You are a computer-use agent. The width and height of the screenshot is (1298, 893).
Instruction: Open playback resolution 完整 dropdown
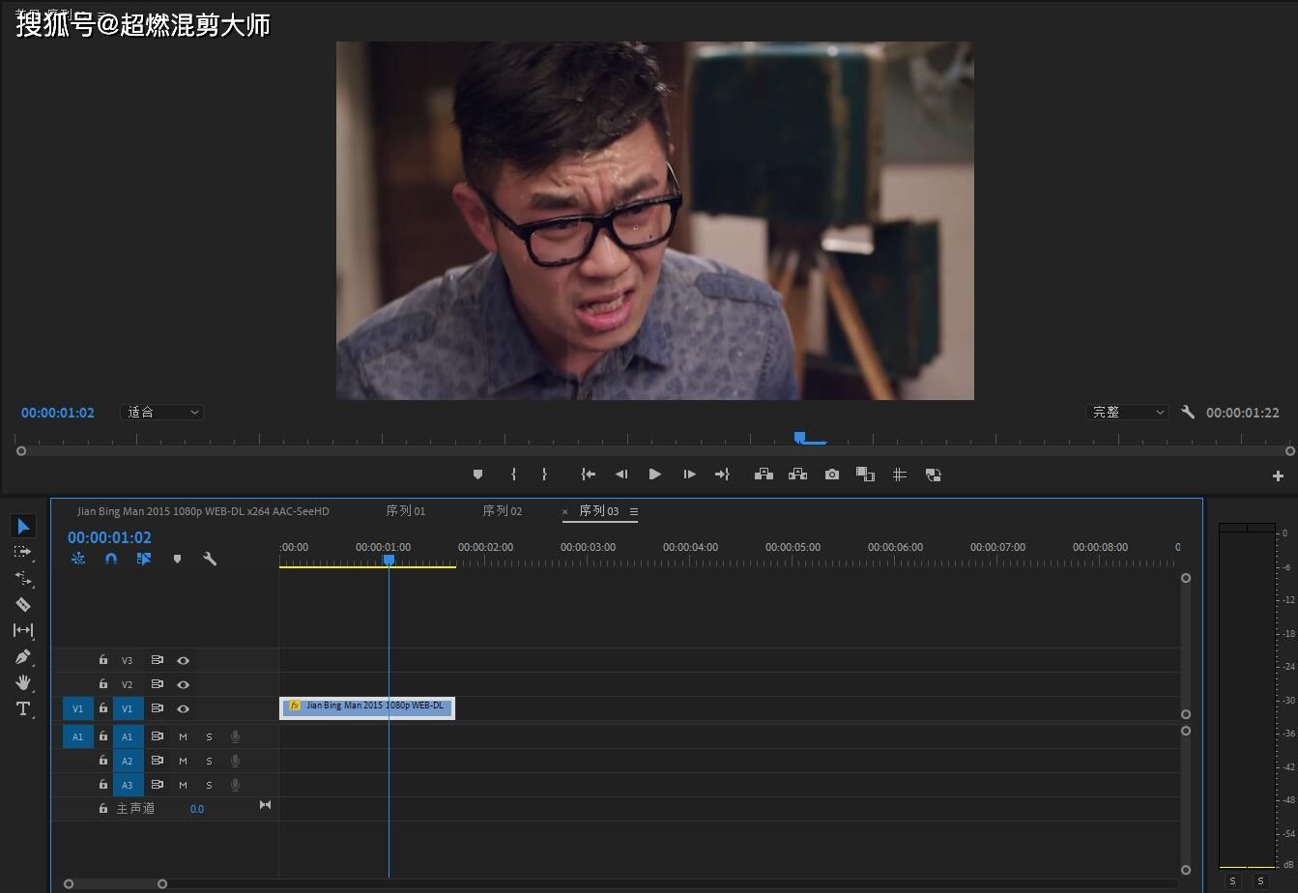click(x=1127, y=412)
